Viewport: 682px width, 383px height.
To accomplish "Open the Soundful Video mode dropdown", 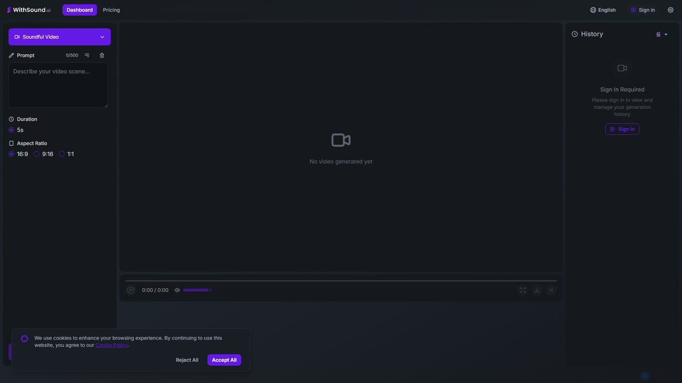I will 60,37.
